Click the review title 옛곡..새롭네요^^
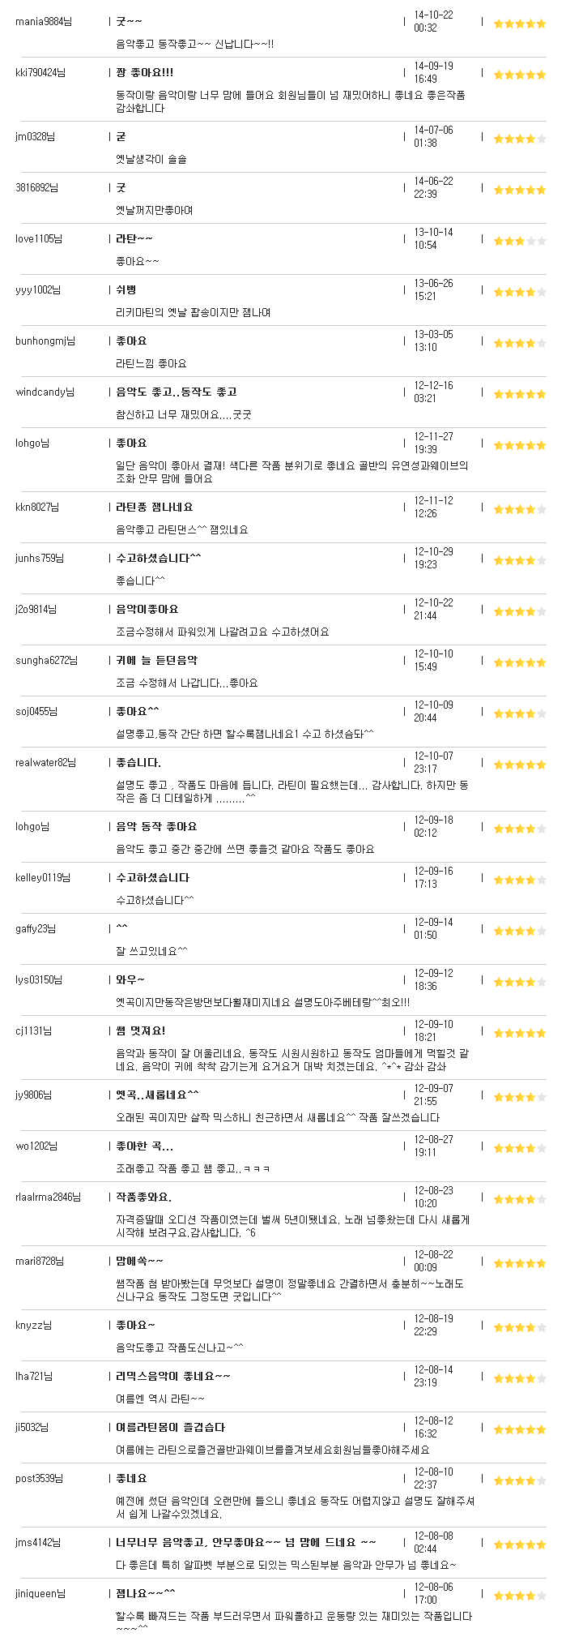566x1641 pixels. pos(157,1095)
